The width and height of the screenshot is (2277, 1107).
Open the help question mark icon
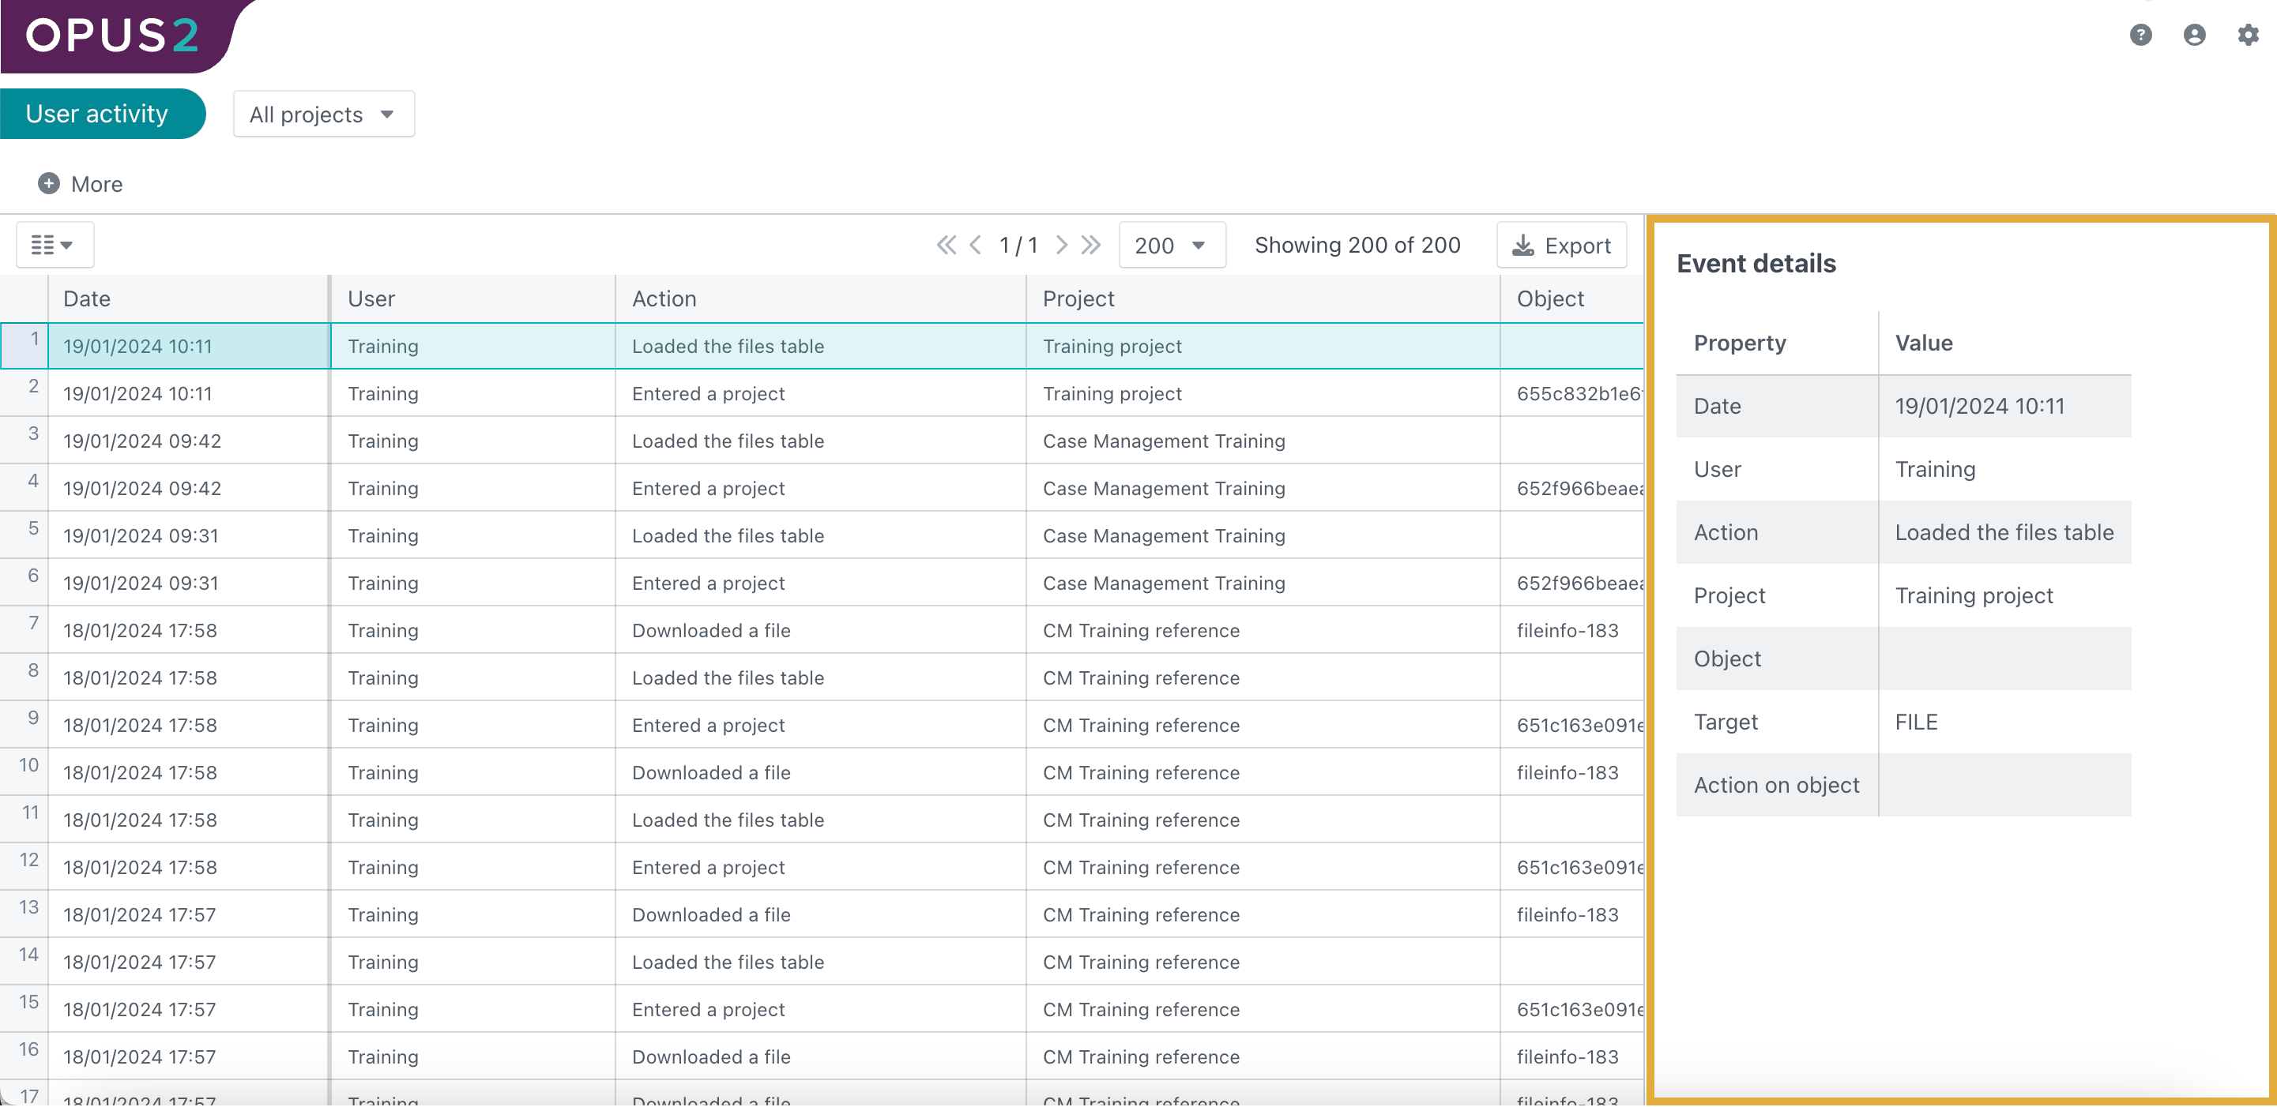pyautogui.click(x=2140, y=35)
